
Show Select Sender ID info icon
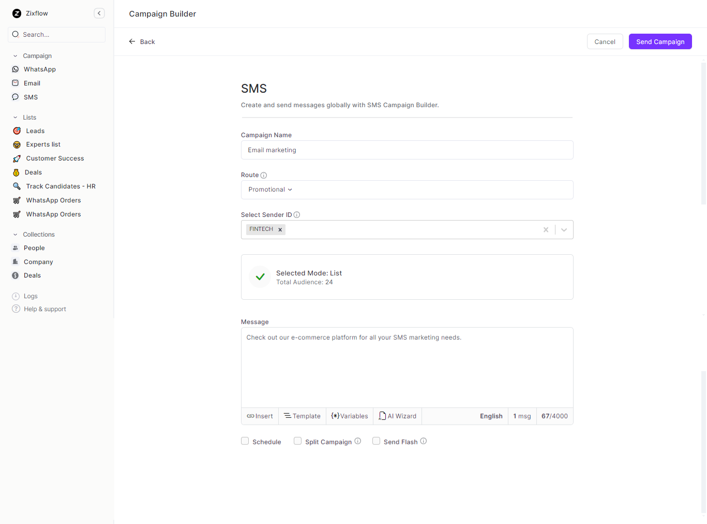pyautogui.click(x=297, y=215)
